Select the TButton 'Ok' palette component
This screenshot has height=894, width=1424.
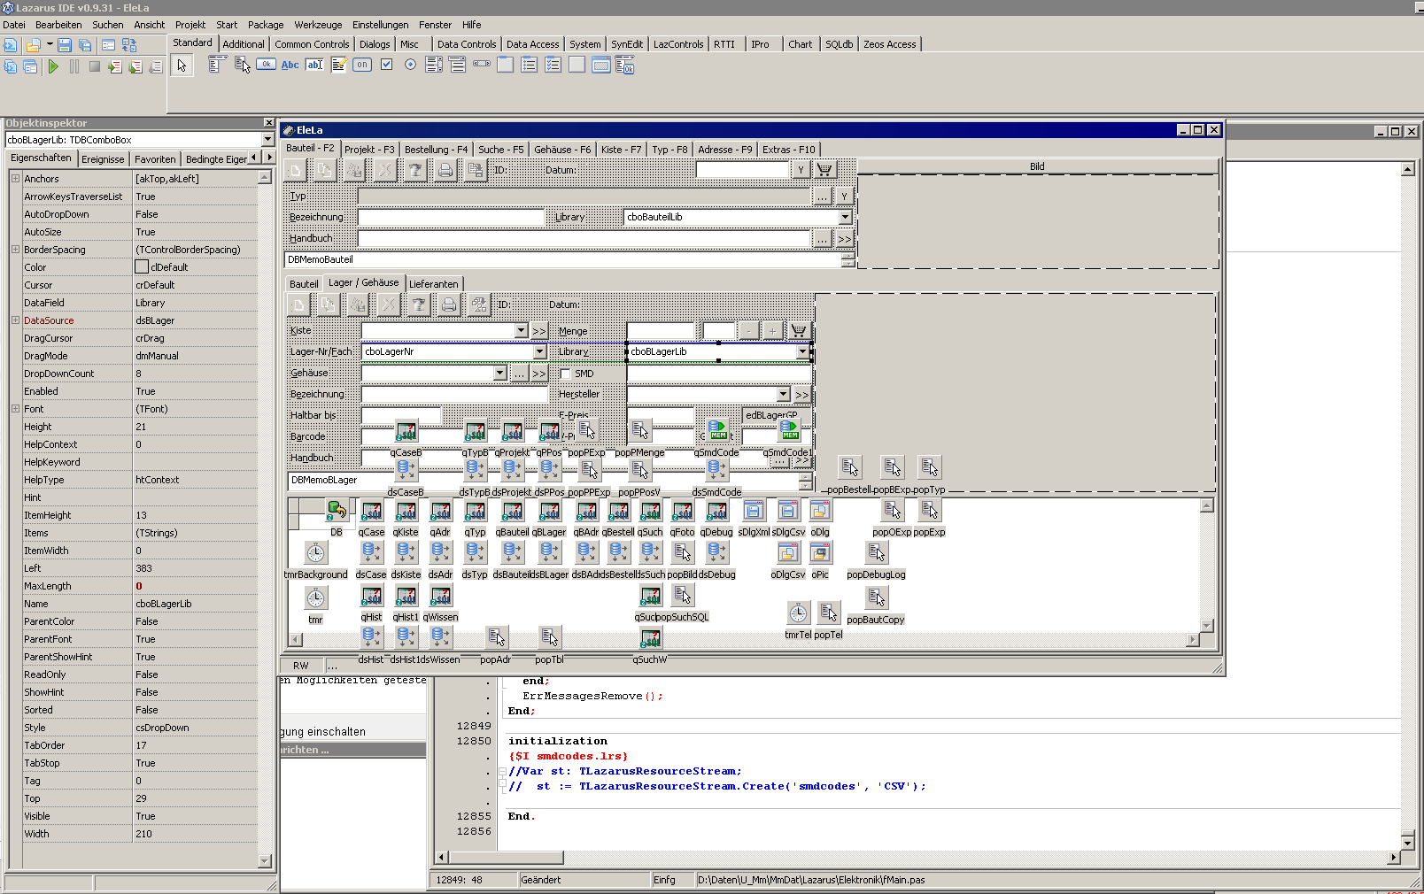(x=266, y=65)
